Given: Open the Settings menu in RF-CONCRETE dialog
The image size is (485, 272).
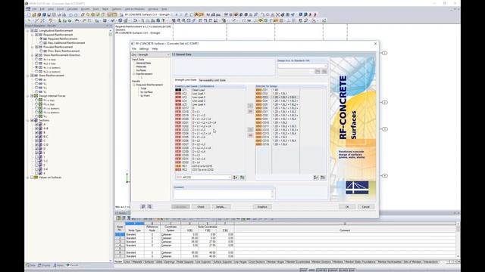Looking at the screenshot, I should click(x=144, y=48).
